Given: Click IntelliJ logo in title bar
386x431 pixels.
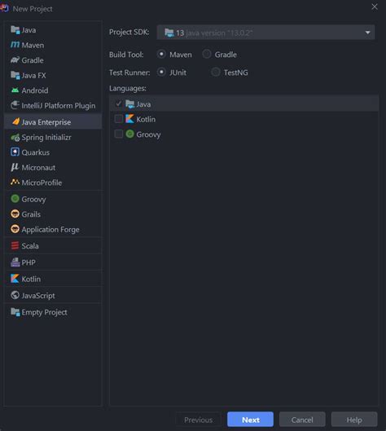Looking at the screenshot, I should pyautogui.click(x=4, y=8).
